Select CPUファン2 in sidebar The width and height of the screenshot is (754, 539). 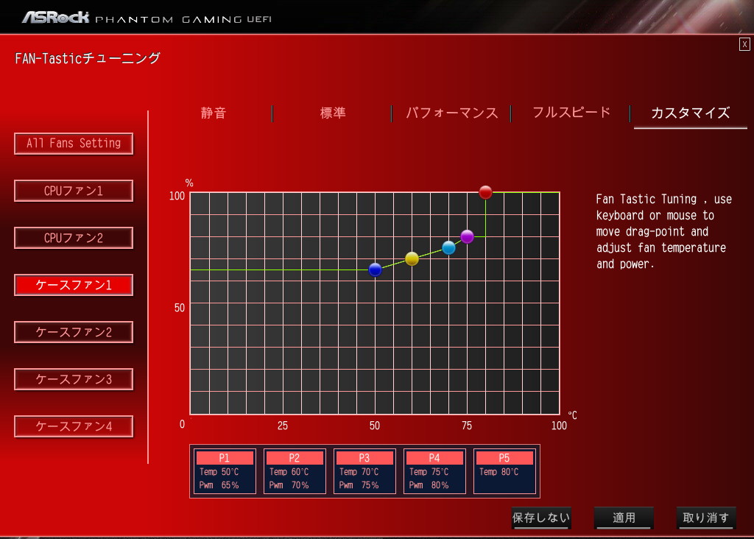(74, 238)
